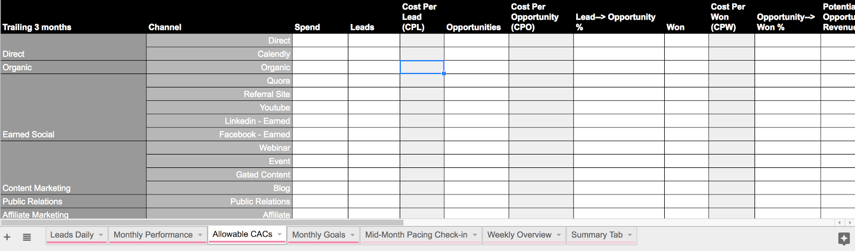Click the horizontal scrollbar thumb
The height and width of the screenshot is (251, 855).
[202, 223]
